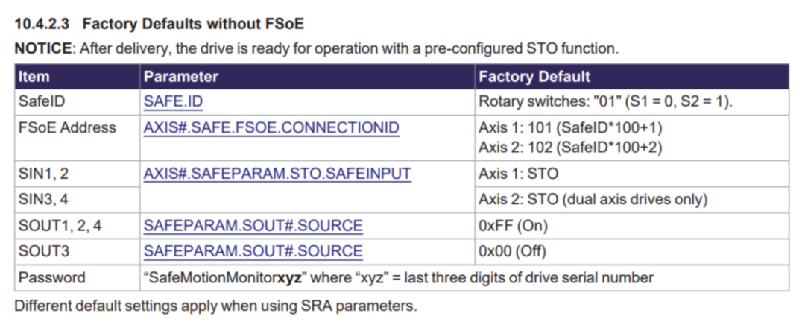The image size is (805, 322).
Task: Click SAFEPARAM.SOUT#.SOURCE link in SOUT1, 2, 4 row
Action: [x=253, y=225]
